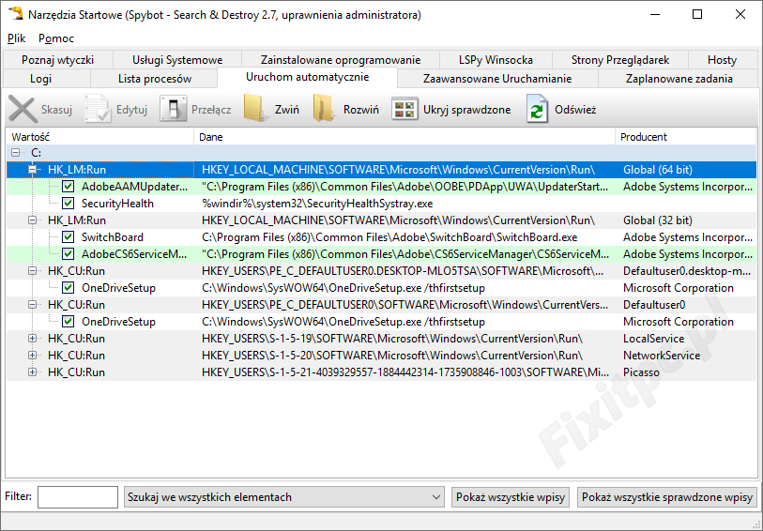Expand the HK_CU:Run LocalService node

[33, 339]
